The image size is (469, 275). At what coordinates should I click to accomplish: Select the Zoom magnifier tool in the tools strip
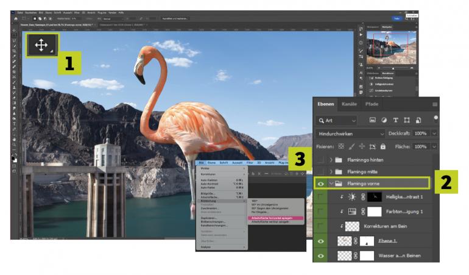(14, 145)
